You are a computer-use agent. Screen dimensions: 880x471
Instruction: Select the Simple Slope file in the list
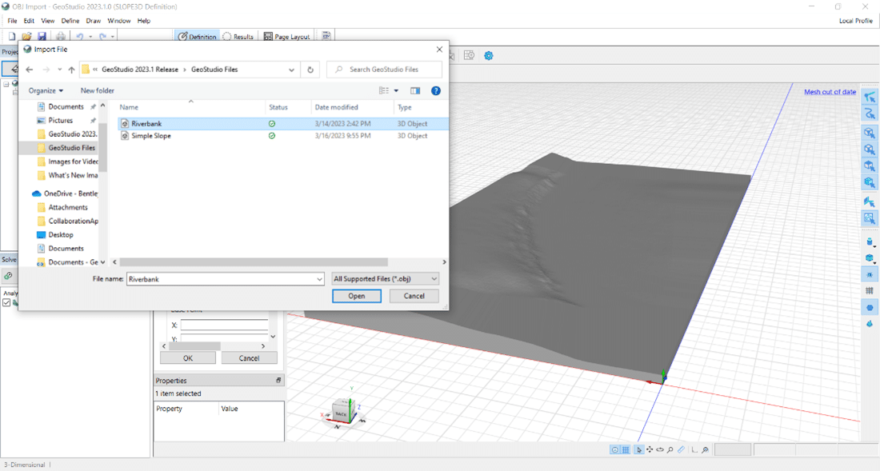(152, 136)
